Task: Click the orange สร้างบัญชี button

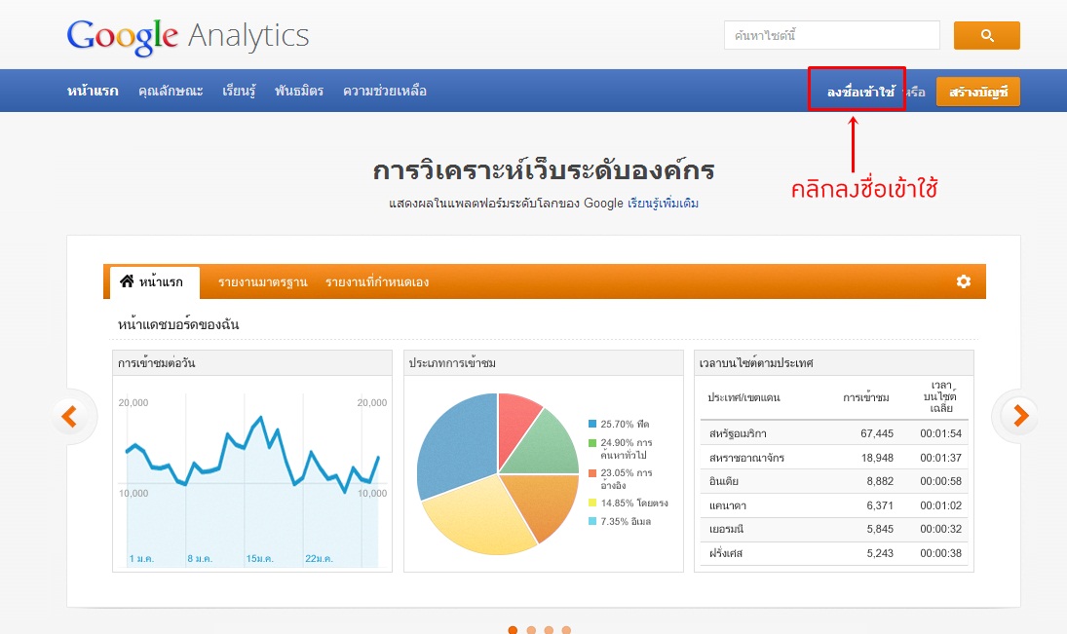Action: [x=978, y=92]
